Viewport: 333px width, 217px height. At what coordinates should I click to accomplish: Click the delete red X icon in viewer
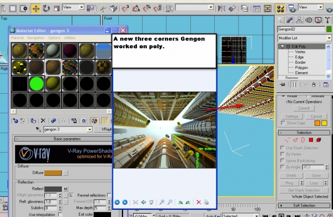pyautogui.click(x=199, y=202)
